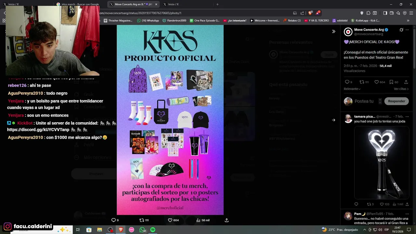Open the Relevante sort dropdown
The image size is (416, 234).
tap(352, 89)
